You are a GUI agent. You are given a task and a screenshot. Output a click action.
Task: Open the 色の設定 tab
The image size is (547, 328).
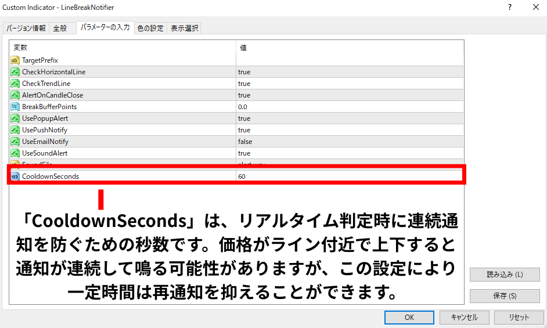tap(150, 28)
